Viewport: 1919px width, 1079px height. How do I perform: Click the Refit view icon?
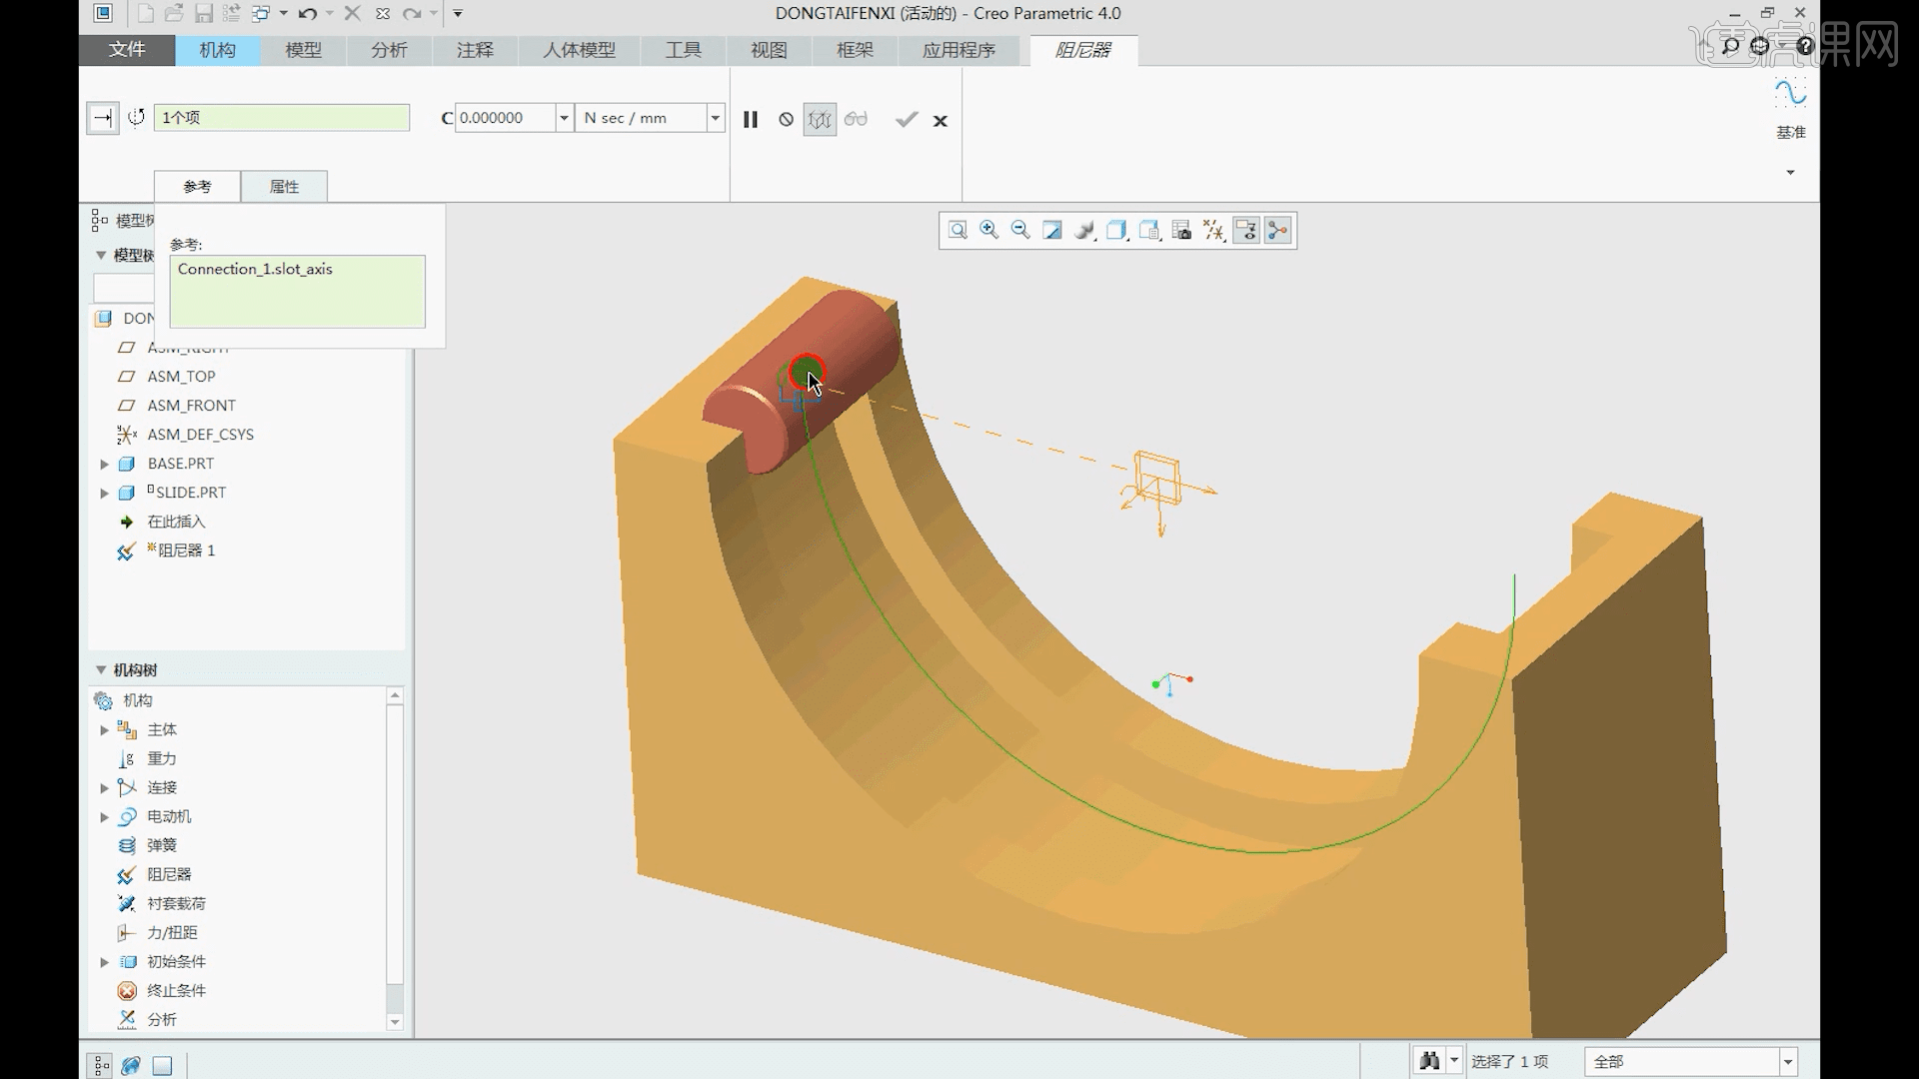point(958,231)
